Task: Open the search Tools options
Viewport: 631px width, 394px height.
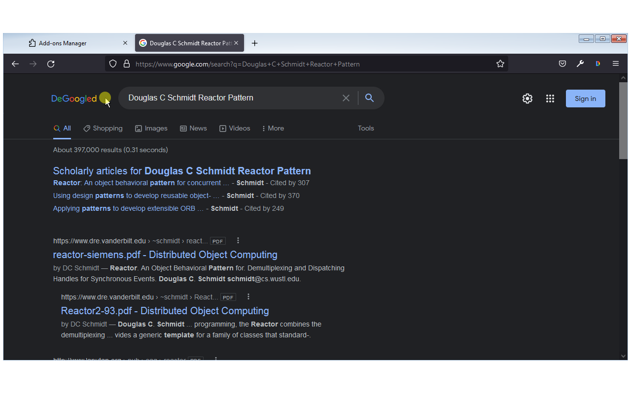Action: (x=366, y=129)
